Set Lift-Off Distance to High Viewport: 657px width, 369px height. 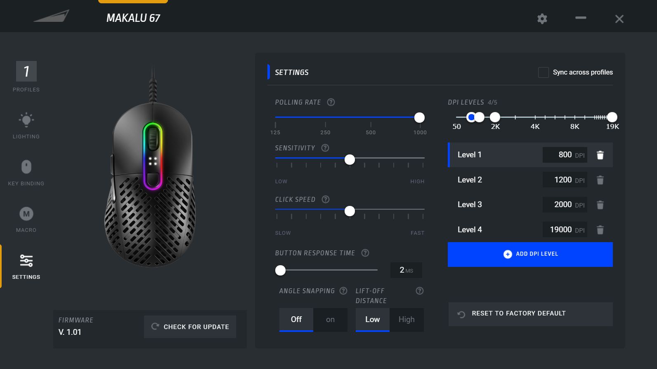click(x=406, y=320)
